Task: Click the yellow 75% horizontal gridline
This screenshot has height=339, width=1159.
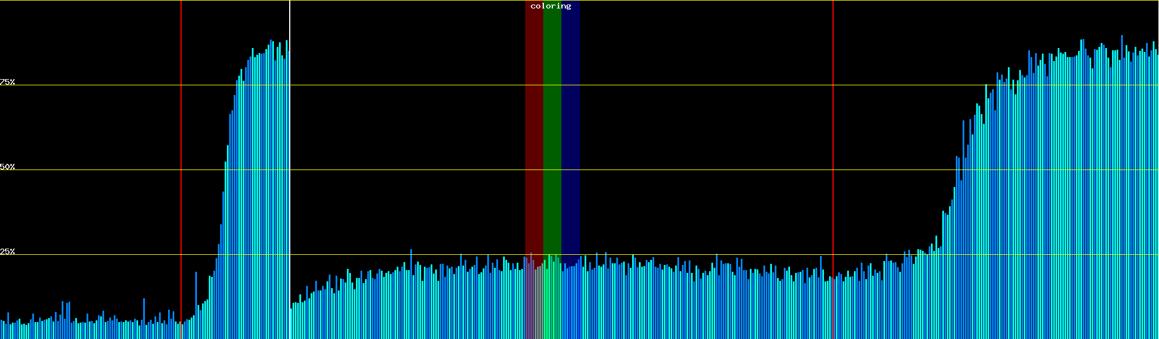Action: click(679, 85)
